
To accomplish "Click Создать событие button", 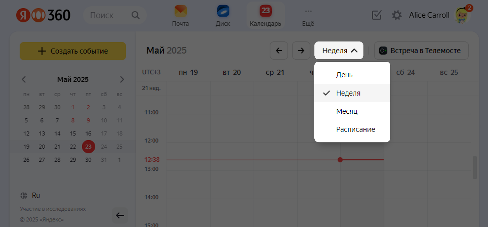I will pos(73,51).
